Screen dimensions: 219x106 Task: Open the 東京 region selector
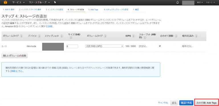click(x=200, y=3)
